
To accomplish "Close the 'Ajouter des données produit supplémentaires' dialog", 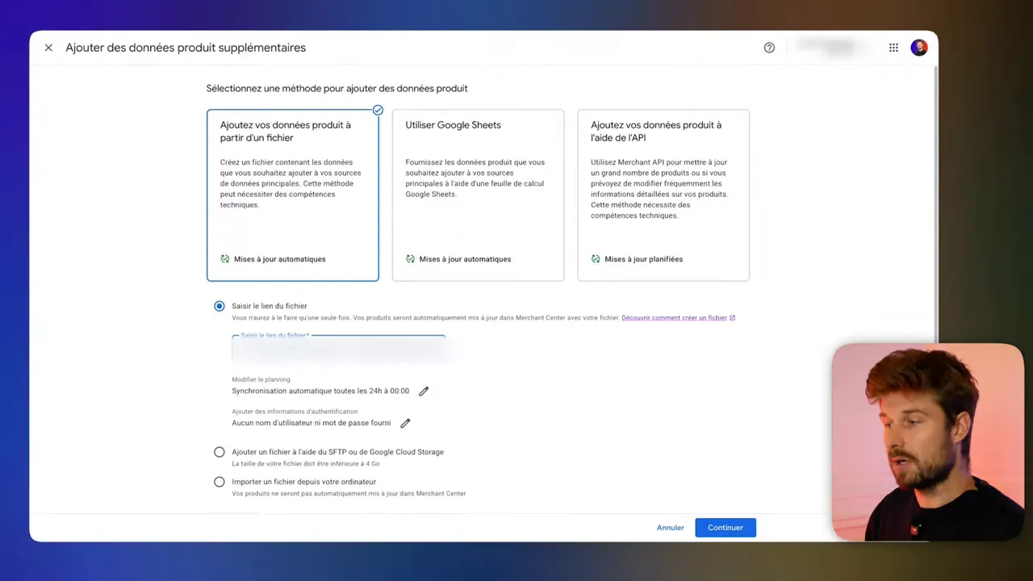I will click(x=48, y=48).
